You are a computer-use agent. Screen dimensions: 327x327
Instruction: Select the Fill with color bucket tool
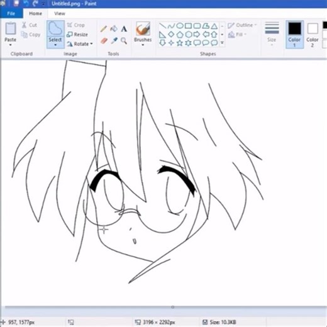point(114,29)
